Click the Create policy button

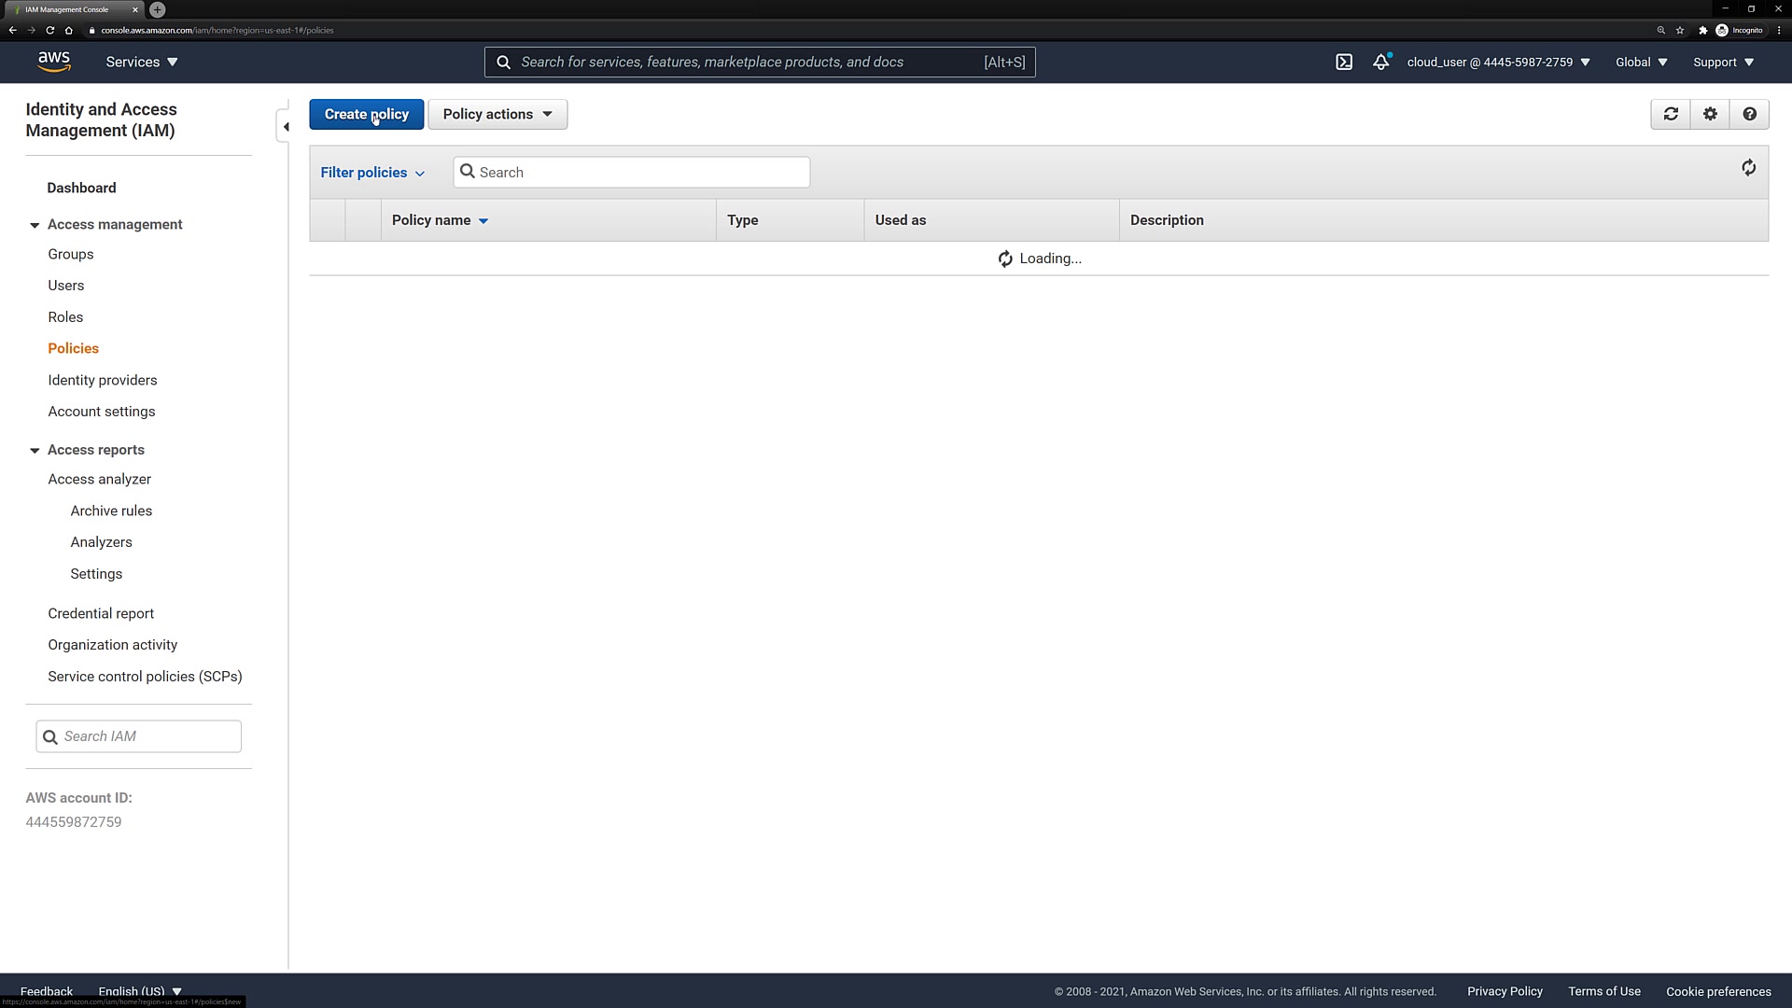pyautogui.click(x=366, y=114)
